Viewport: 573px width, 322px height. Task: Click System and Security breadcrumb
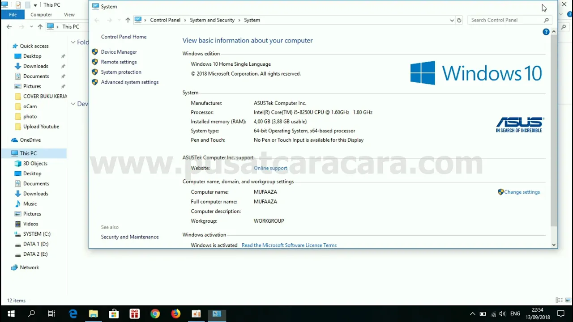(212, 20)
